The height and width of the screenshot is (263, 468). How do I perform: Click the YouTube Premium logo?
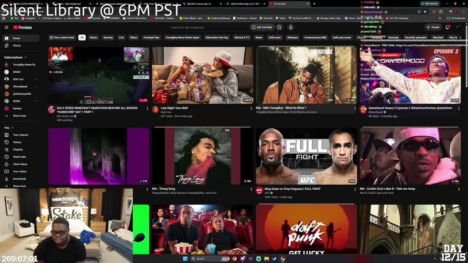(23, 27)
